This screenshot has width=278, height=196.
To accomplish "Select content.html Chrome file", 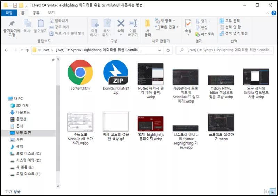I will [x=81, y=75].
